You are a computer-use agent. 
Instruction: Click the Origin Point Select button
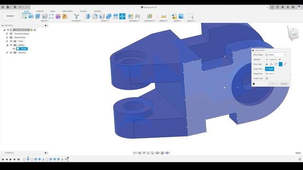269,69
